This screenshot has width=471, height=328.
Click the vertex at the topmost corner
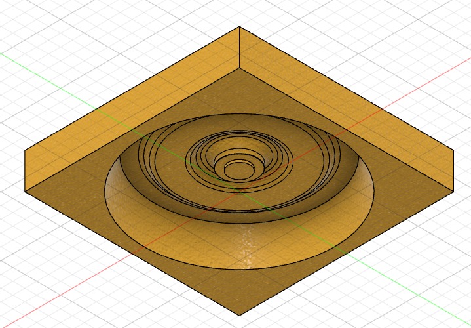click(x=239, y=27)
